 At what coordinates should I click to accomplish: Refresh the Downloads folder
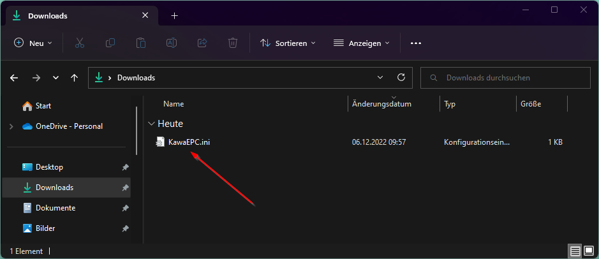401,78
